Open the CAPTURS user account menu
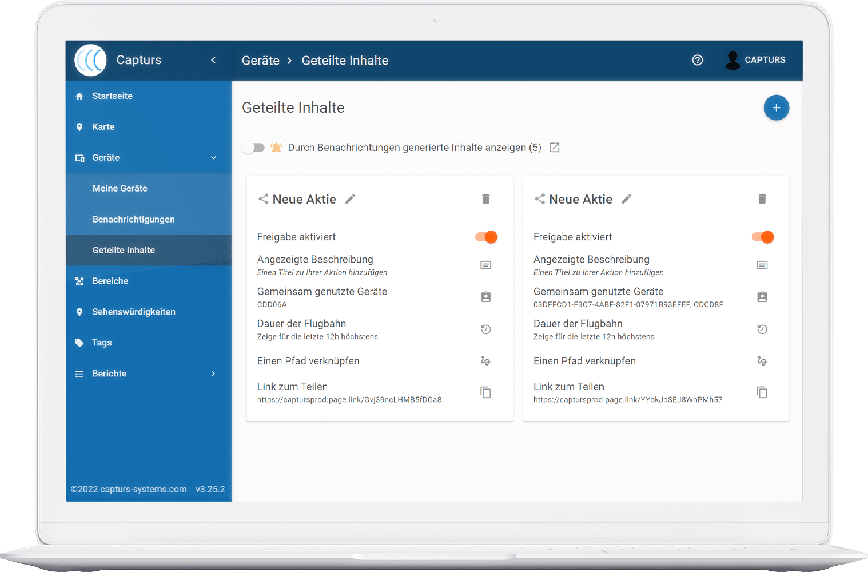This screenshot has width=868, height=572. (x=755, y=60)
